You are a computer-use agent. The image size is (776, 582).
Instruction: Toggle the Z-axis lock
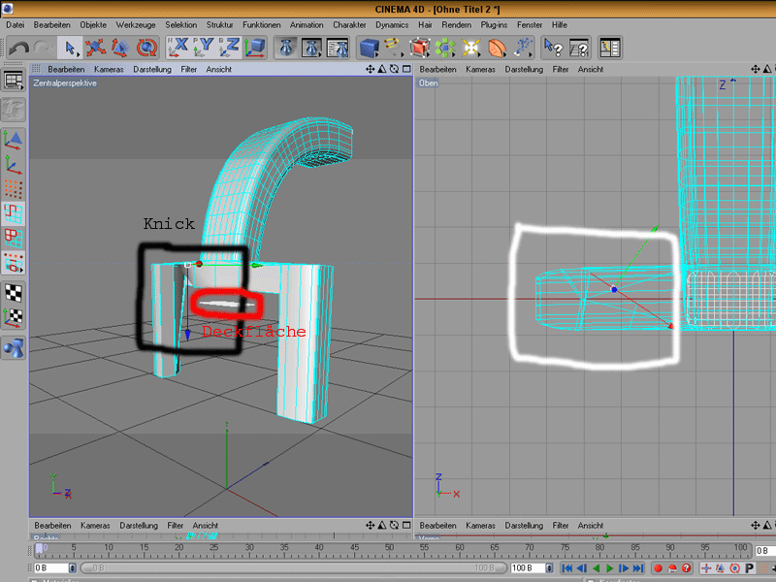[230, 47]
